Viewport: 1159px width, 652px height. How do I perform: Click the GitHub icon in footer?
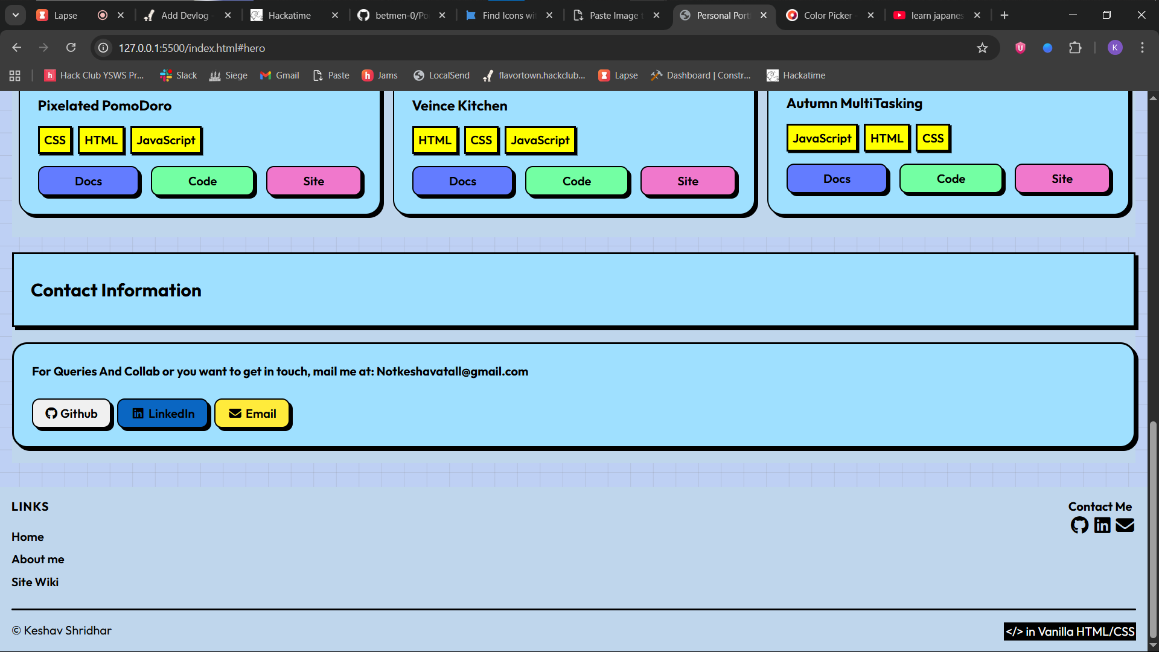point(1079,525)
